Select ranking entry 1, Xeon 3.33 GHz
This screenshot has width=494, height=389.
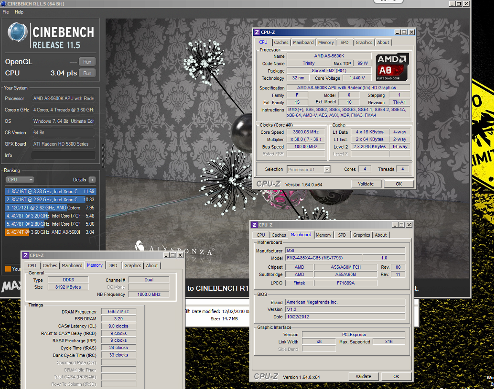[x=51, y=192]
